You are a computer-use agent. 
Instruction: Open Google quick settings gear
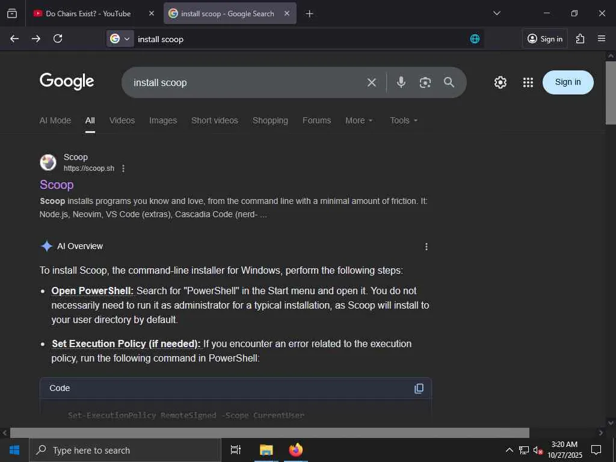tap(500, 82)
